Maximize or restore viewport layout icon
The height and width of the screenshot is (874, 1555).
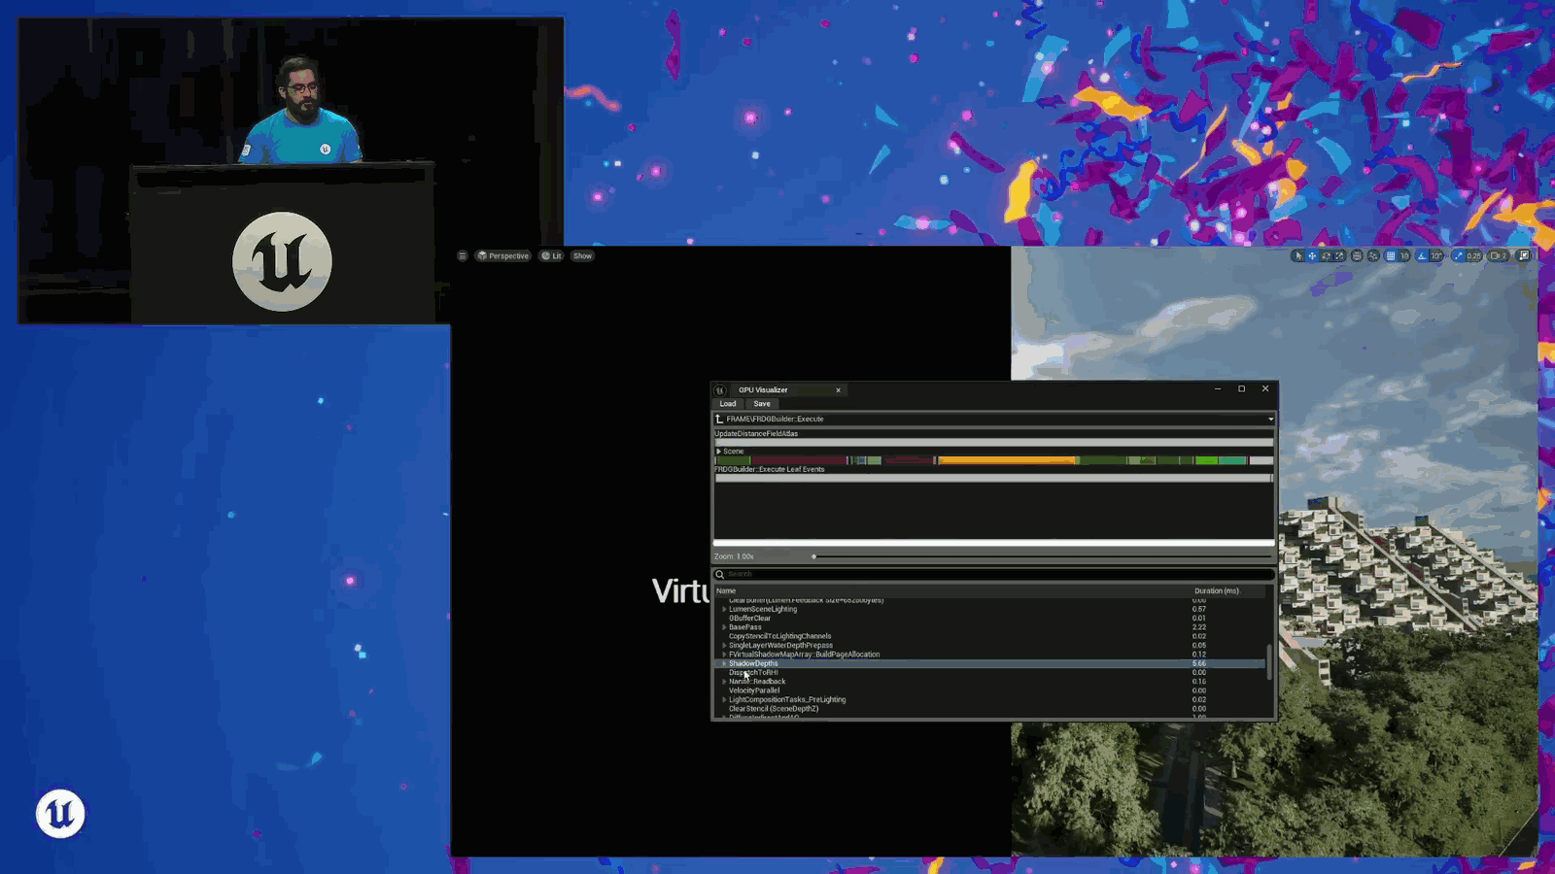tap(1524, 256)
